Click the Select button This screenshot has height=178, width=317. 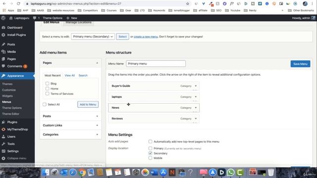tap(122, 37)
